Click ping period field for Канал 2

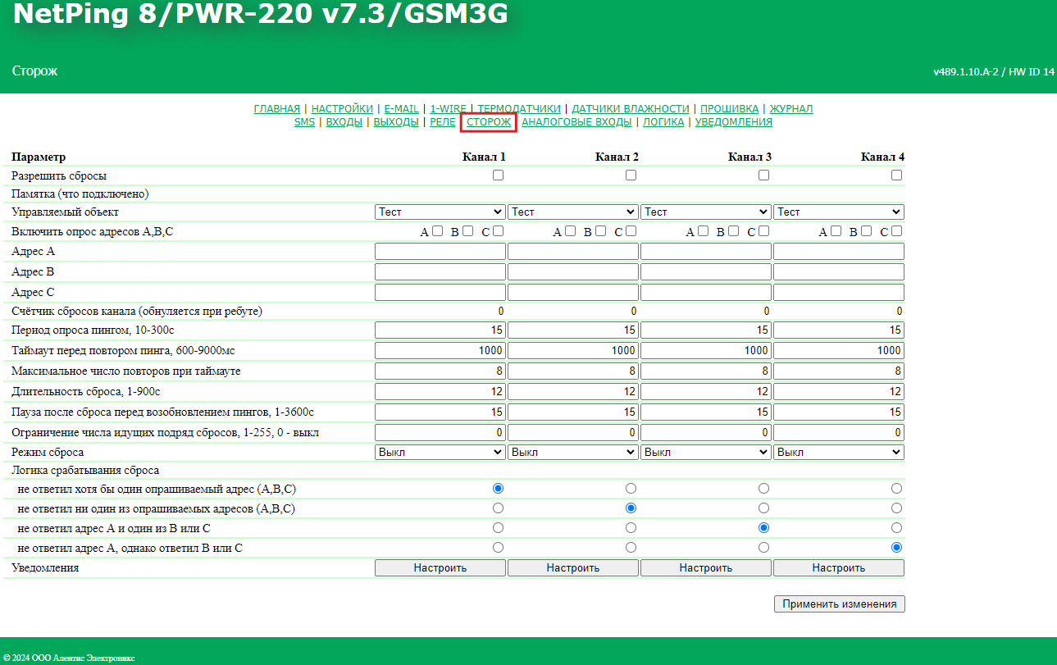point(573,330)
